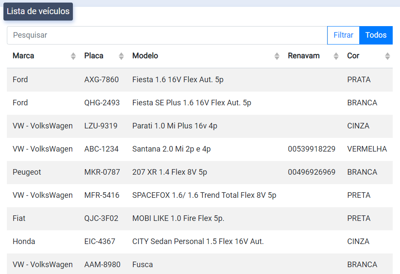Click sort icon in Renavam header
Viewport: 400px width, 274px height.
tap(336, 56)
